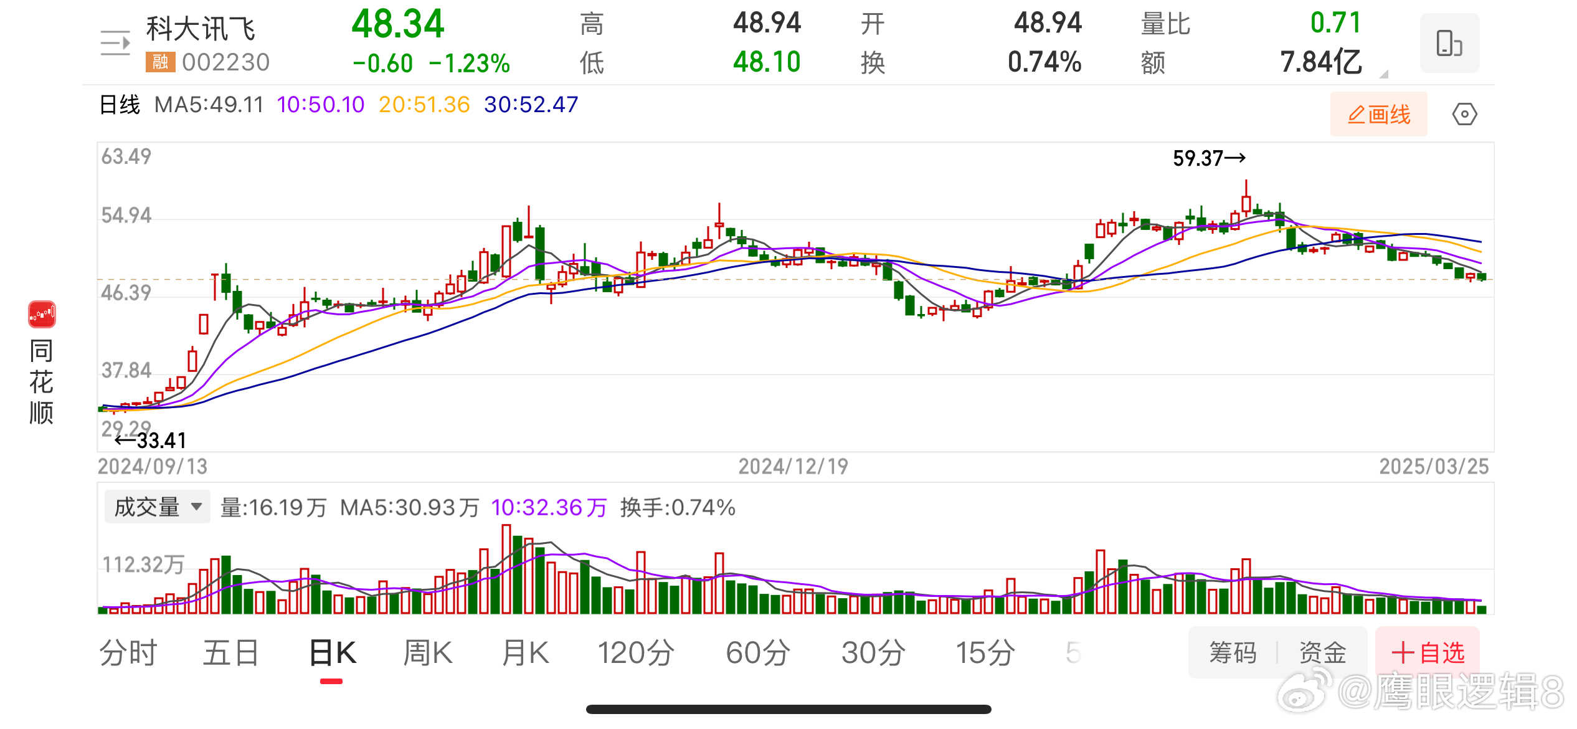Screen dimensions: 1577x729
Task: Switch to 分时 intraday tab
Action: point(128,653)
